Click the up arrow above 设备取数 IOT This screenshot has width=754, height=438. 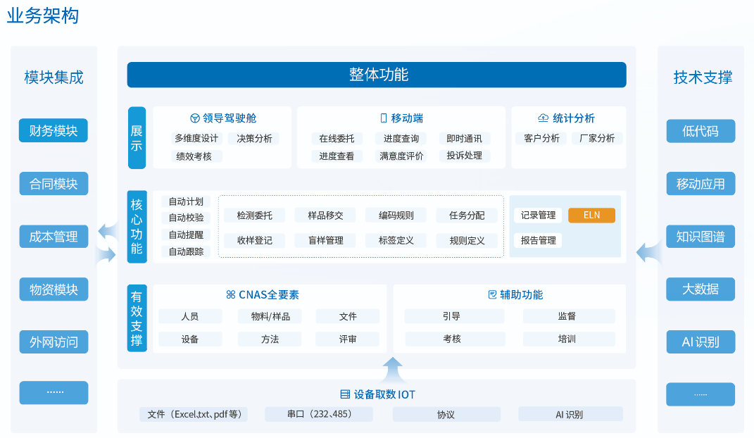coord(393,369)
